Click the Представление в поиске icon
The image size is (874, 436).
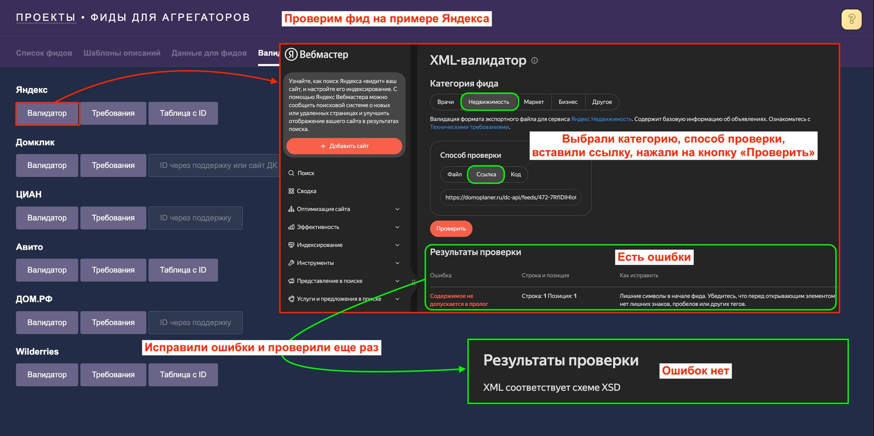point(291,281)
